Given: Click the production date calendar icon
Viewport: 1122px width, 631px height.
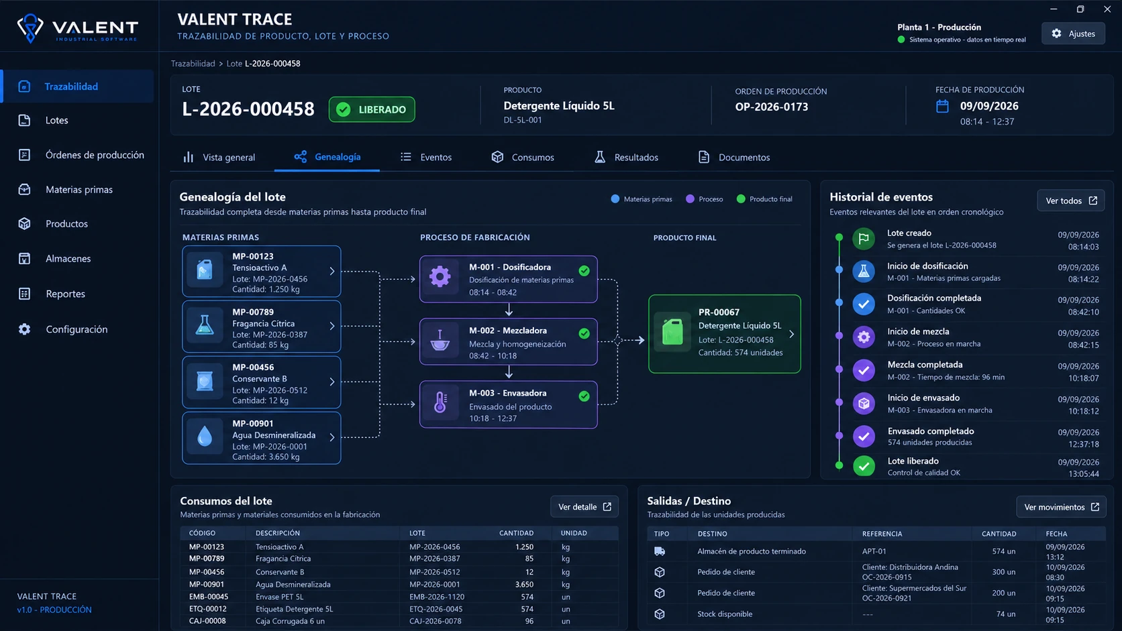Looking at the screenshot, I should point(942,106).
